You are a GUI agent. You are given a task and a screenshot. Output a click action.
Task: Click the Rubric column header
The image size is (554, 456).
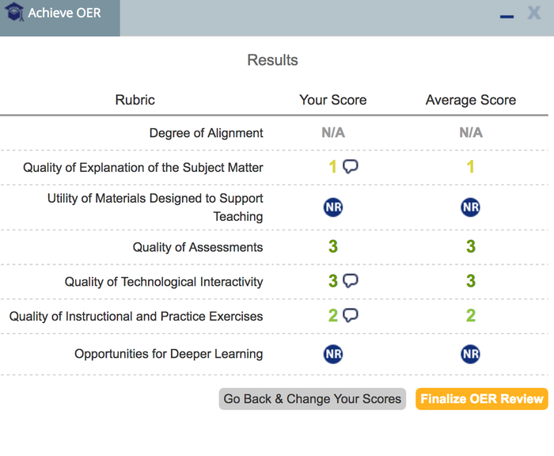pyautogui.click(x=135, y=100)
